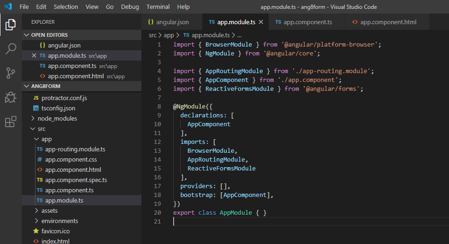Image resolution: width=449 pixels, height=244 pixels.
Task: Open the Extensions view icon
Action: [11, 122]
